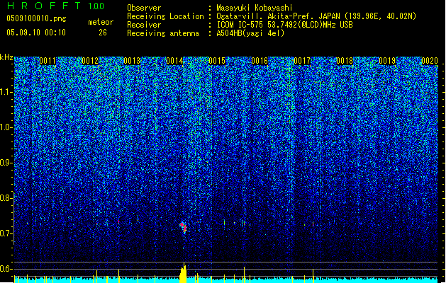Image resolution: width=446 pixels, height=283 pixels.
Task: Select the filename 0509100010.png
Action: [x=36, y=18]
